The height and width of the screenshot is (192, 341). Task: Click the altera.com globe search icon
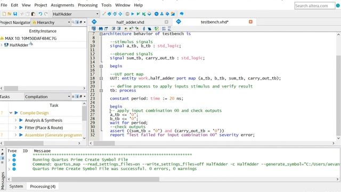(x=338, y=6)
